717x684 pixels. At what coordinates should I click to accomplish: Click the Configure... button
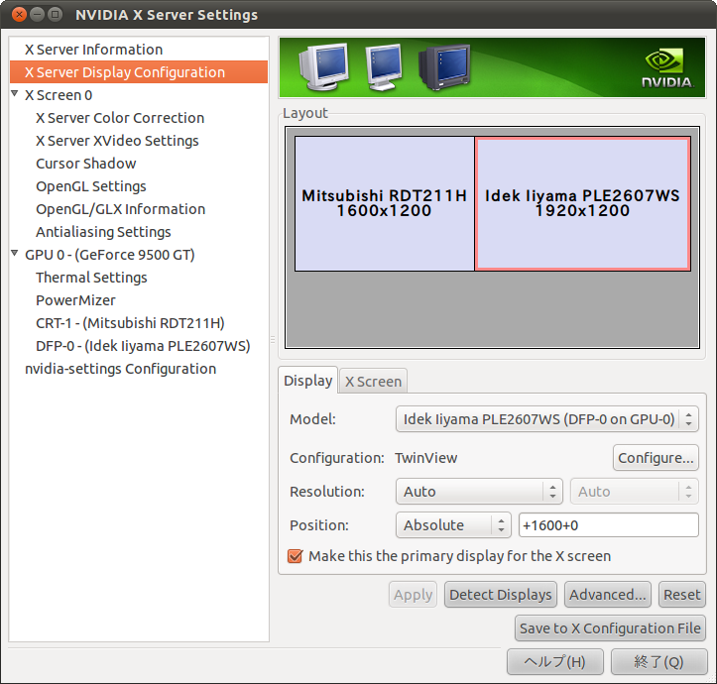pyautogui.click(x=656, y=458)
